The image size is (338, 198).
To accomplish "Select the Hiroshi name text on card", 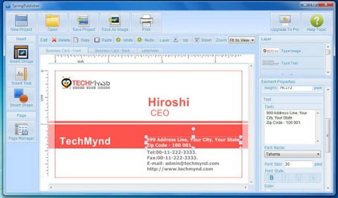I will [x=169, y=102].
